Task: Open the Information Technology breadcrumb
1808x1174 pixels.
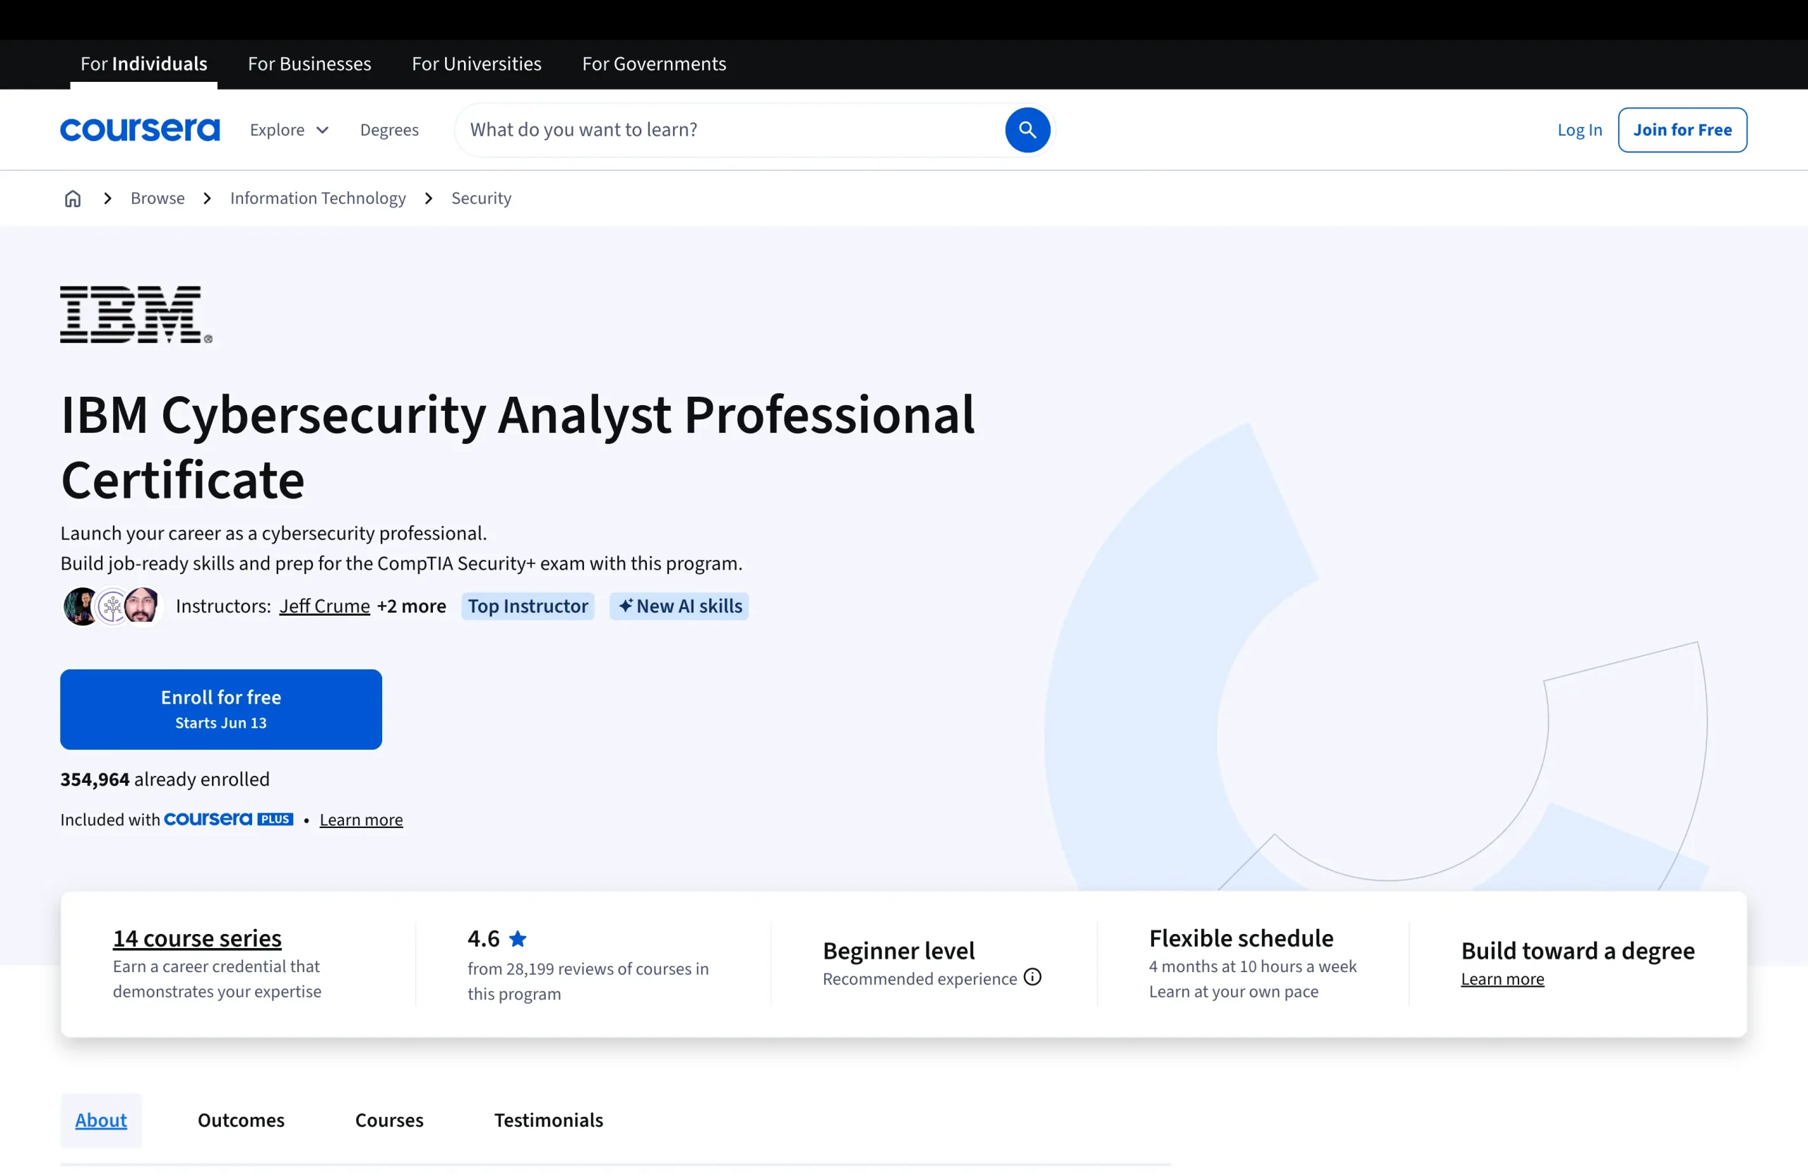Action: click(318, 198)
